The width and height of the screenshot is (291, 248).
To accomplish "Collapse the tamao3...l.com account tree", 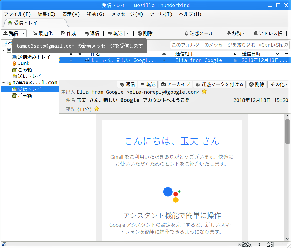I will click(x=4, y=83).
